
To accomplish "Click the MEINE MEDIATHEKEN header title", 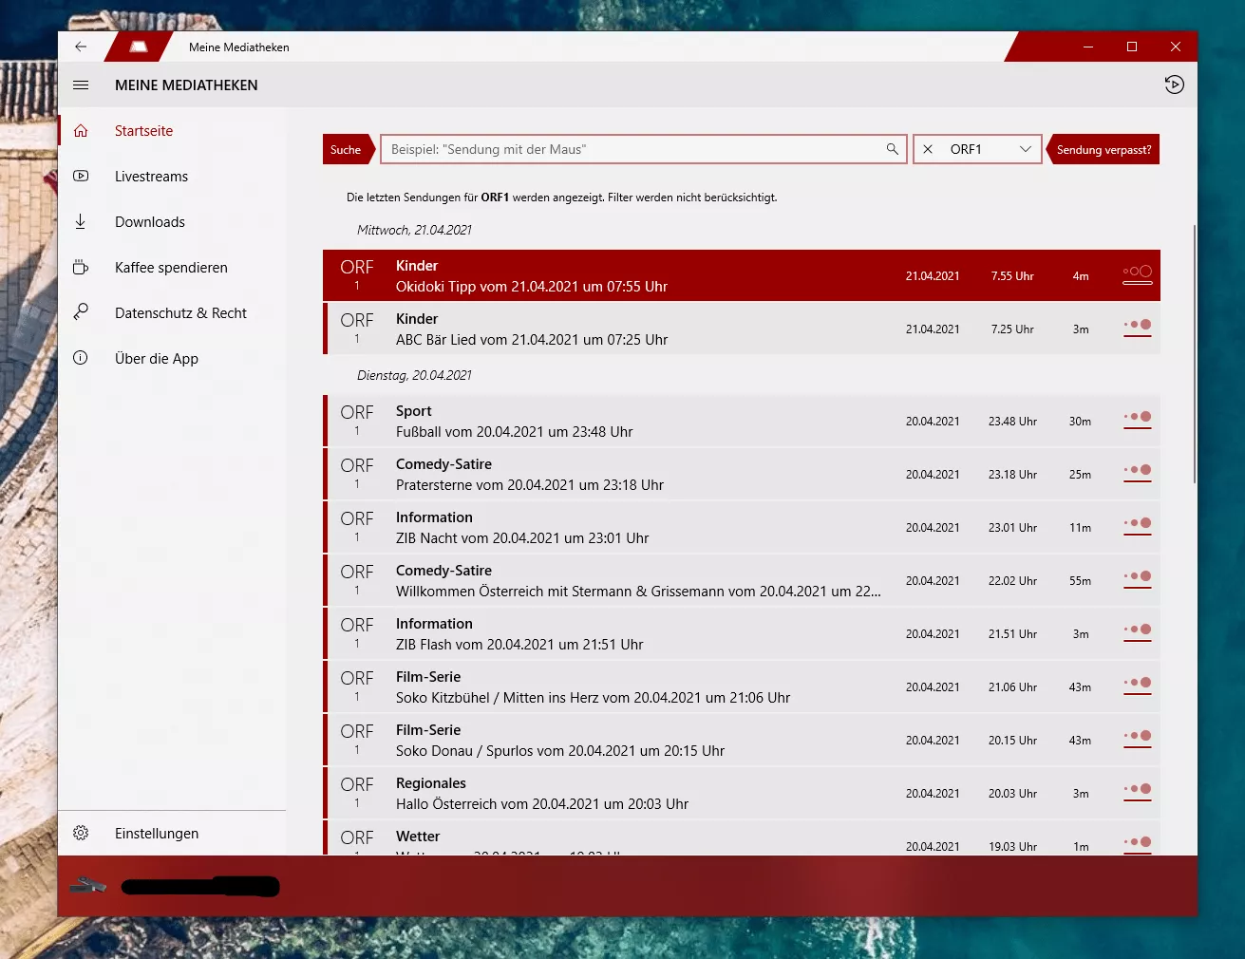I will pyautogui.click(x=186, y=85).
